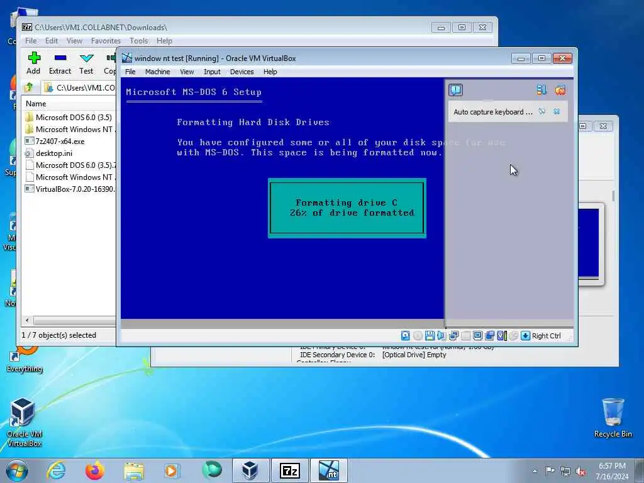
Task: Click the audio indicator in VM status bar
Action: tap(441, 336)
